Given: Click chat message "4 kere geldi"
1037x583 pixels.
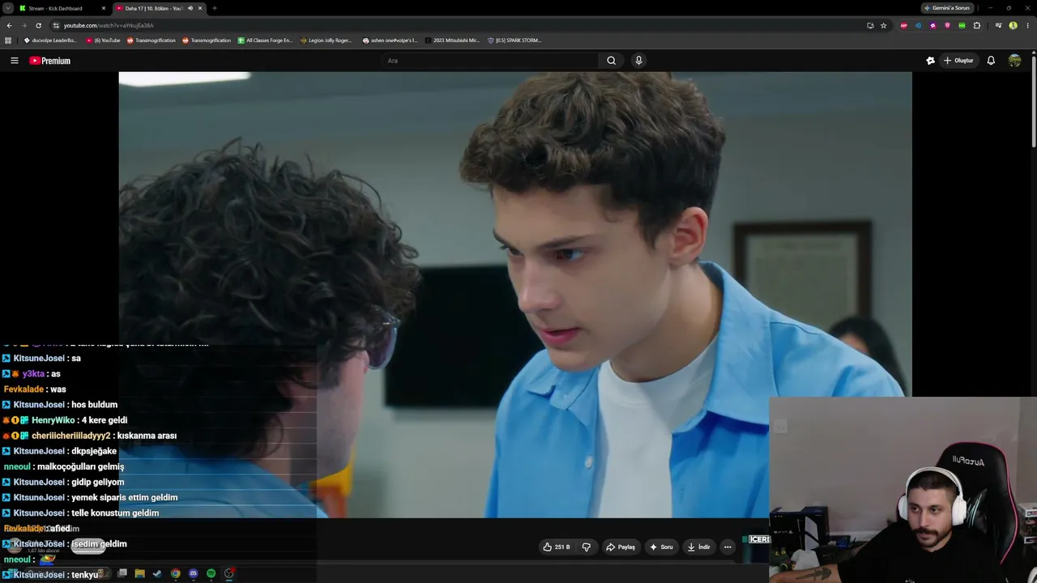Looking at the screenshot, I should click(105, 420).
